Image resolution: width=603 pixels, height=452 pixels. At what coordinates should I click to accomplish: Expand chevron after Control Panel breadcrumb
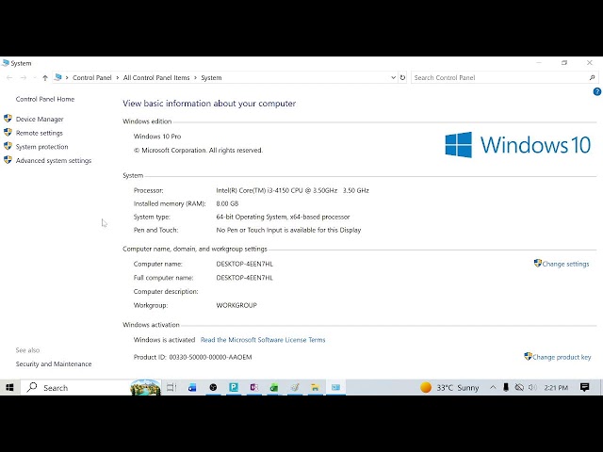pyautogui.click(x=118, y=77)
